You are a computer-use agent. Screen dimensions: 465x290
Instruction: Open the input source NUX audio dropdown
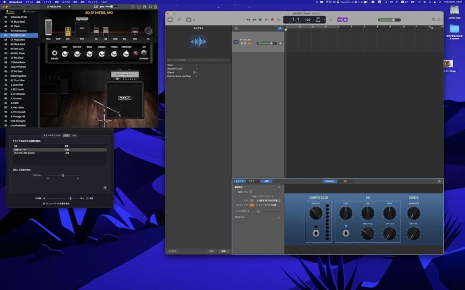[268, 200]
